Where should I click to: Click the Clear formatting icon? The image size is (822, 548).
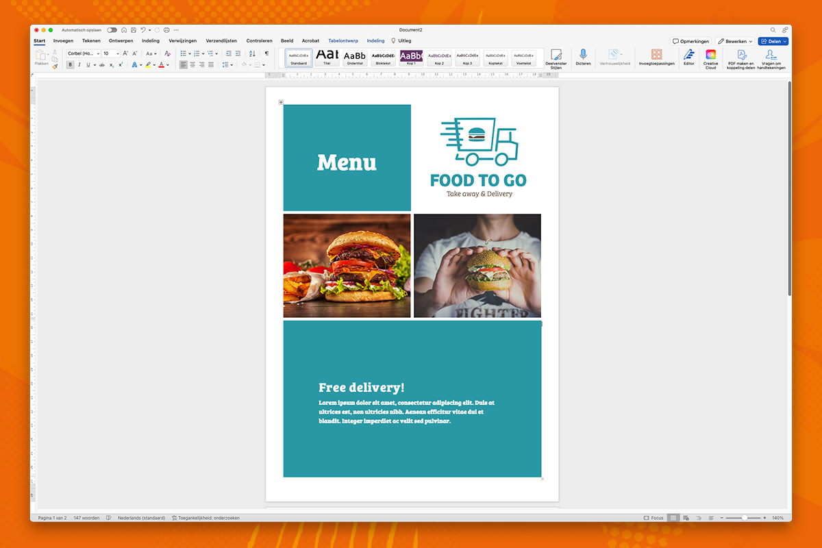tap(167, 53)
